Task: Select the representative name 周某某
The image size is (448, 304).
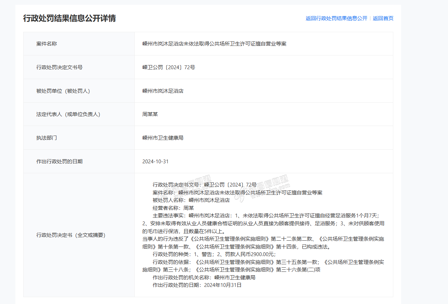Action: [150, 114]
